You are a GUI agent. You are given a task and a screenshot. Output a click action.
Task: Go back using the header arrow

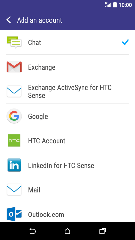point(9,20)
